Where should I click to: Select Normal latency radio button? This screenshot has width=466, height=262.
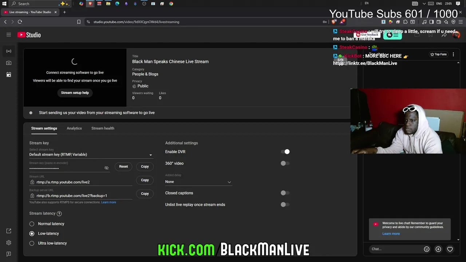[32, 224]
